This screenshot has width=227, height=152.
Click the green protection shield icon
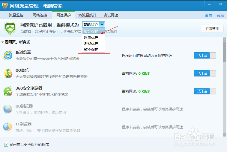(x=10, y=28)
